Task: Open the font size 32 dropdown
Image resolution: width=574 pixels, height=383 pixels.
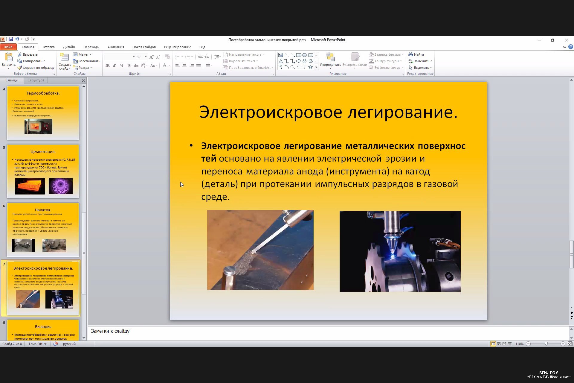Action: point(146,57)
